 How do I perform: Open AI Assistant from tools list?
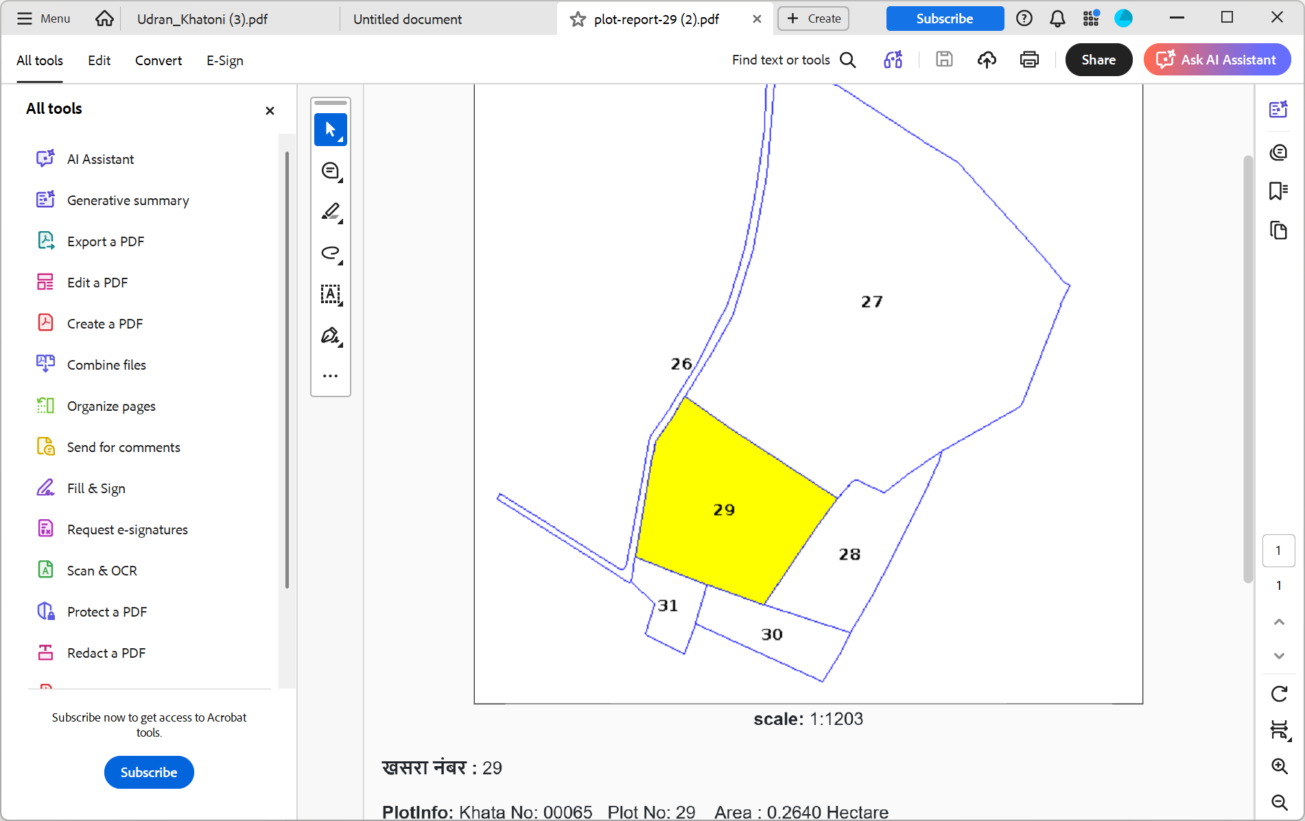point(100,159)
